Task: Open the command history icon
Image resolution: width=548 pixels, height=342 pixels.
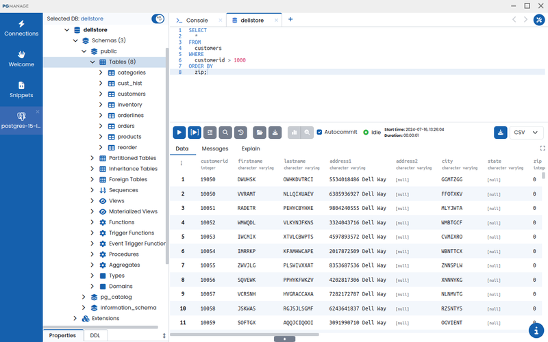Action: 240,132
